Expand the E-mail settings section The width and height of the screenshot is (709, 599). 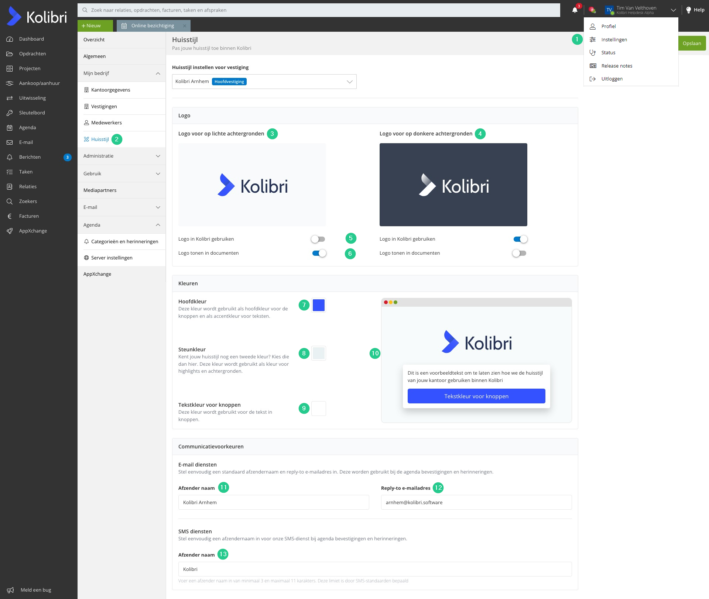pyautogui.click(x=121, y=207)
